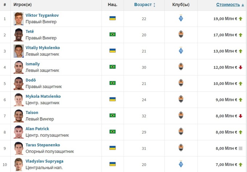Click gray unchanged marker beside Stepanenko's value
This screenshot has height=172, width=247.
pyautogui.click(x=240, y=148)
